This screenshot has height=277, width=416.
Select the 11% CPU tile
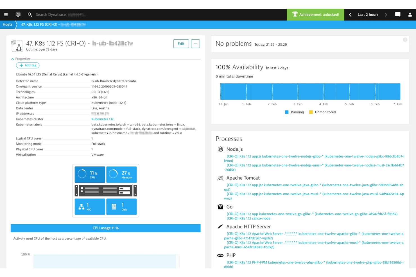pos(90,175)
